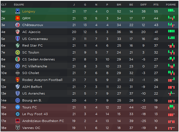Click the Red Star FC crest
The height and width of the screenshot is (132, 179).
[17, 45]
